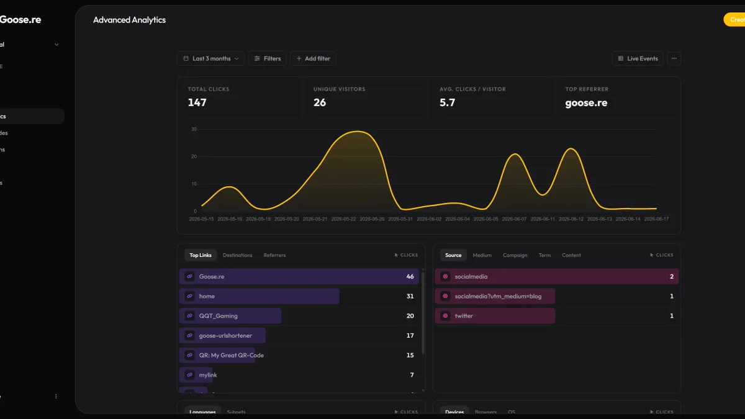This screenshot has width=745, height=419.
Task: Click the Total Clicks value 147
Action: point(197,102)
